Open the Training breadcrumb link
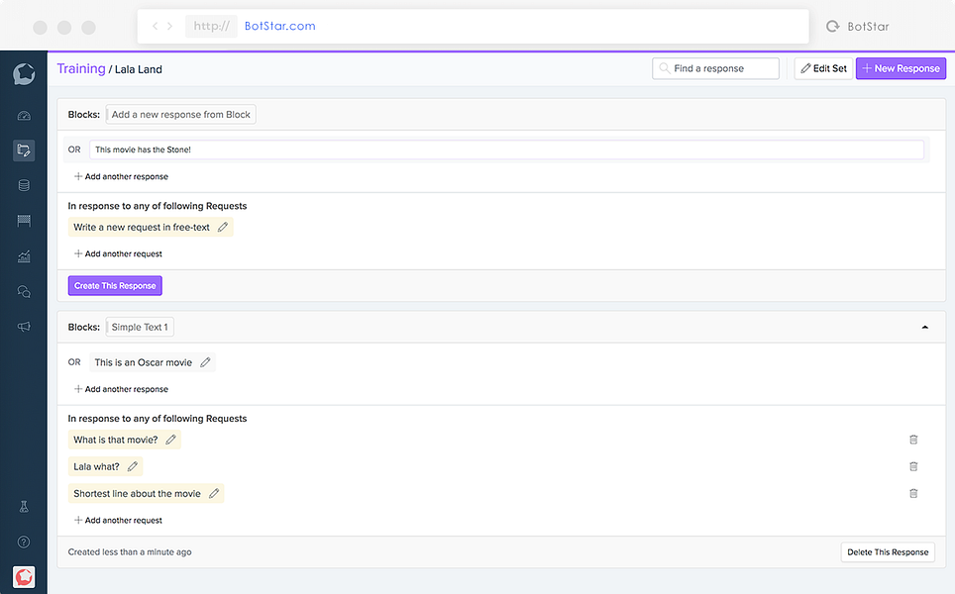The width and height of the screenshot is (955, 594). pos(81,68)
